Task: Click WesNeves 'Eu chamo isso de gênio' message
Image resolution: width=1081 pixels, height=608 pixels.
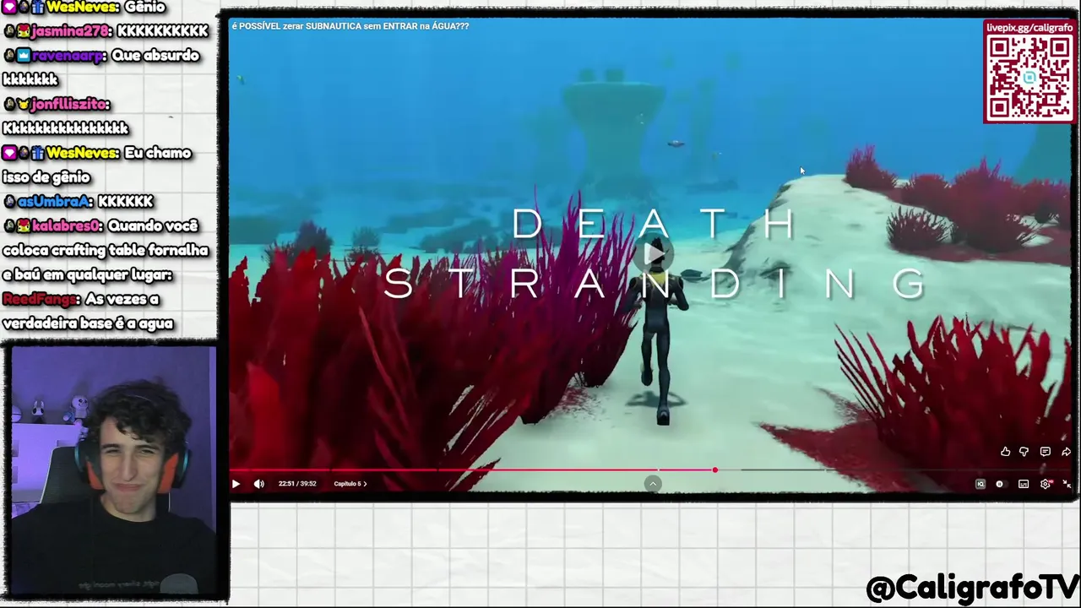Action: [97, 165]
